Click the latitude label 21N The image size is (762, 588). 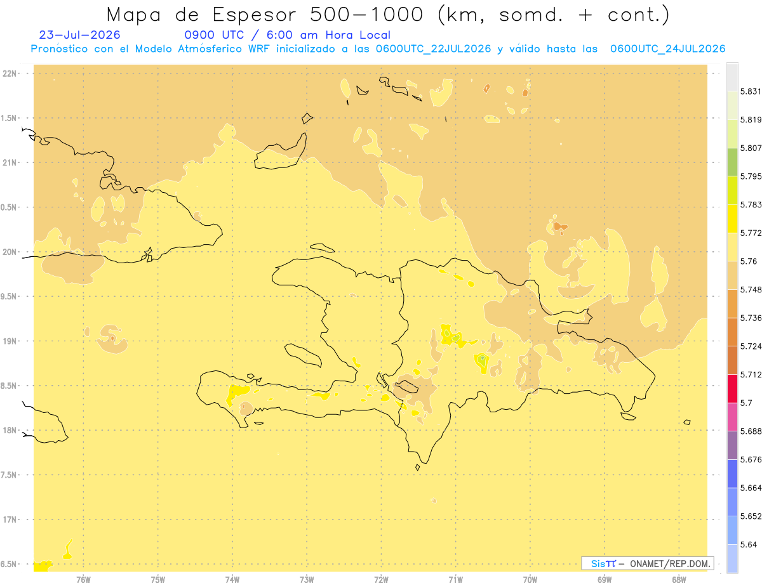[10, 163]
